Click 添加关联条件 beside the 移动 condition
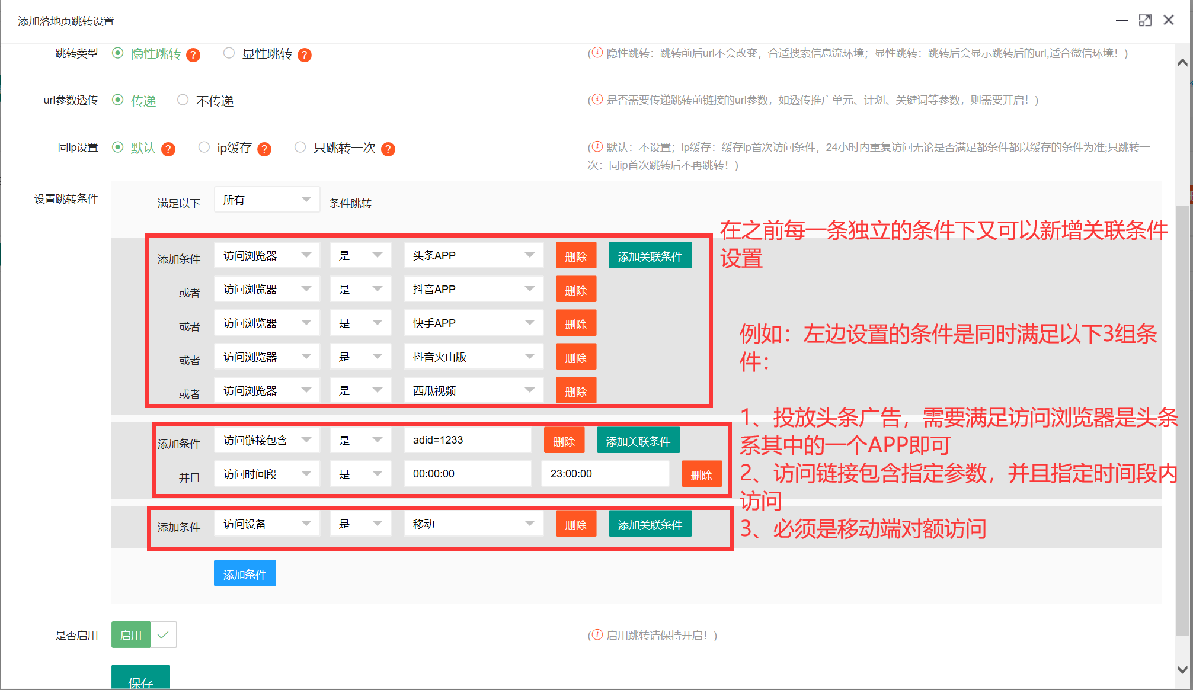 pyautogui.click(x=650, y=523)
